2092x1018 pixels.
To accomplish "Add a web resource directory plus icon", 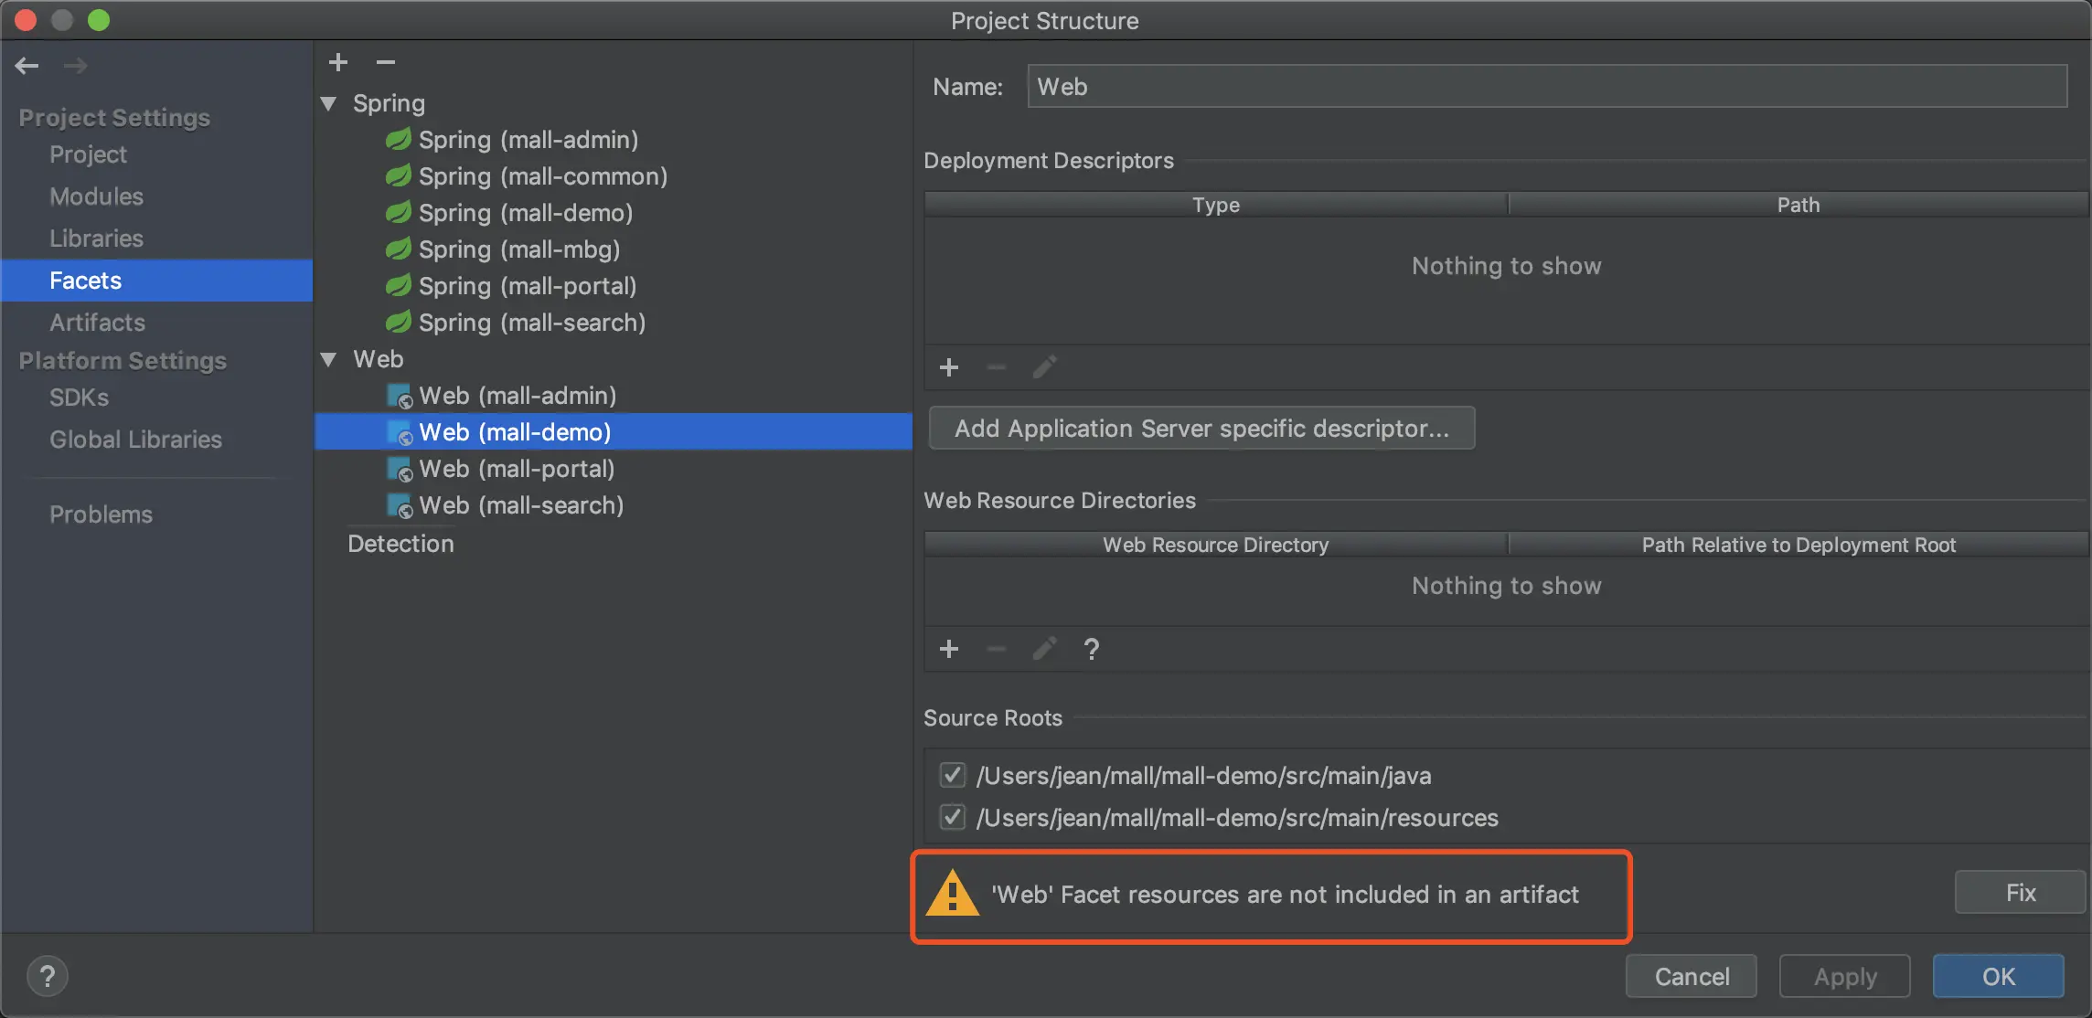I will [x=949, y=649].
